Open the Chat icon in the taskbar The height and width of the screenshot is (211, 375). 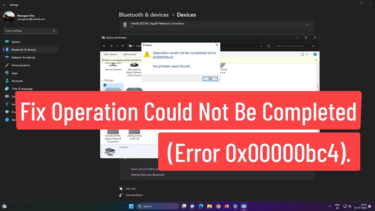point(192,206)
